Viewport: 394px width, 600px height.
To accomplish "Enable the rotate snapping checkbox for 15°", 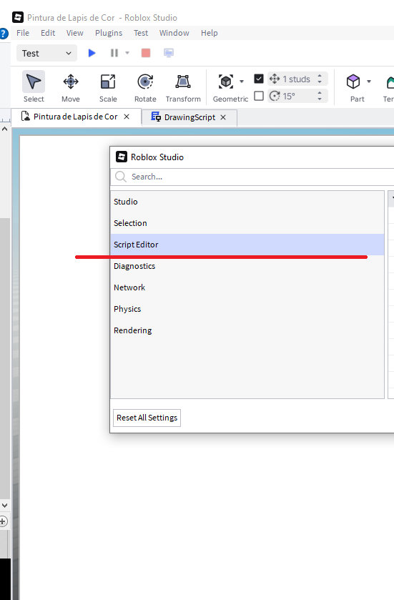I will point(259,96).
